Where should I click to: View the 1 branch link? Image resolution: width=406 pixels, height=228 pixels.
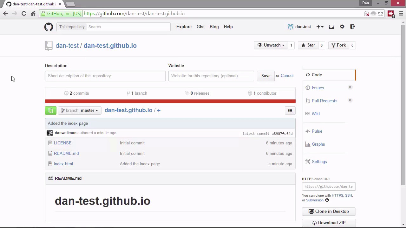[x=137, y=93]
